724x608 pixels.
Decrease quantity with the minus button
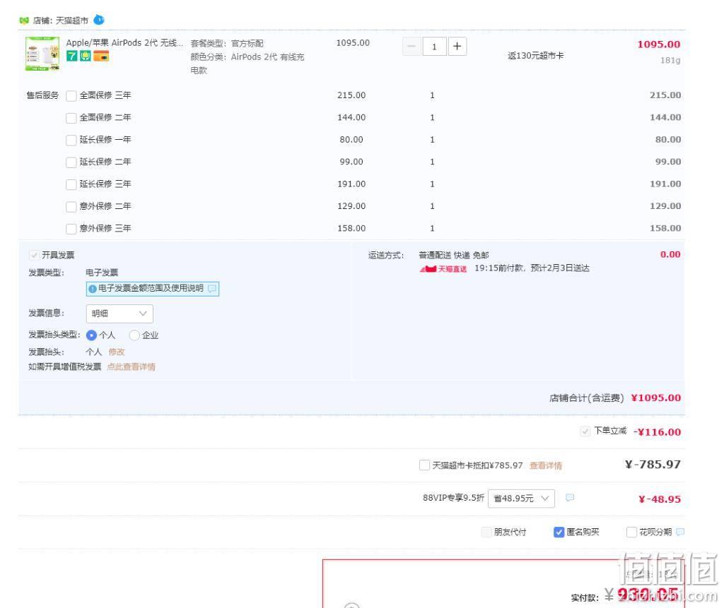click(411, 46)
